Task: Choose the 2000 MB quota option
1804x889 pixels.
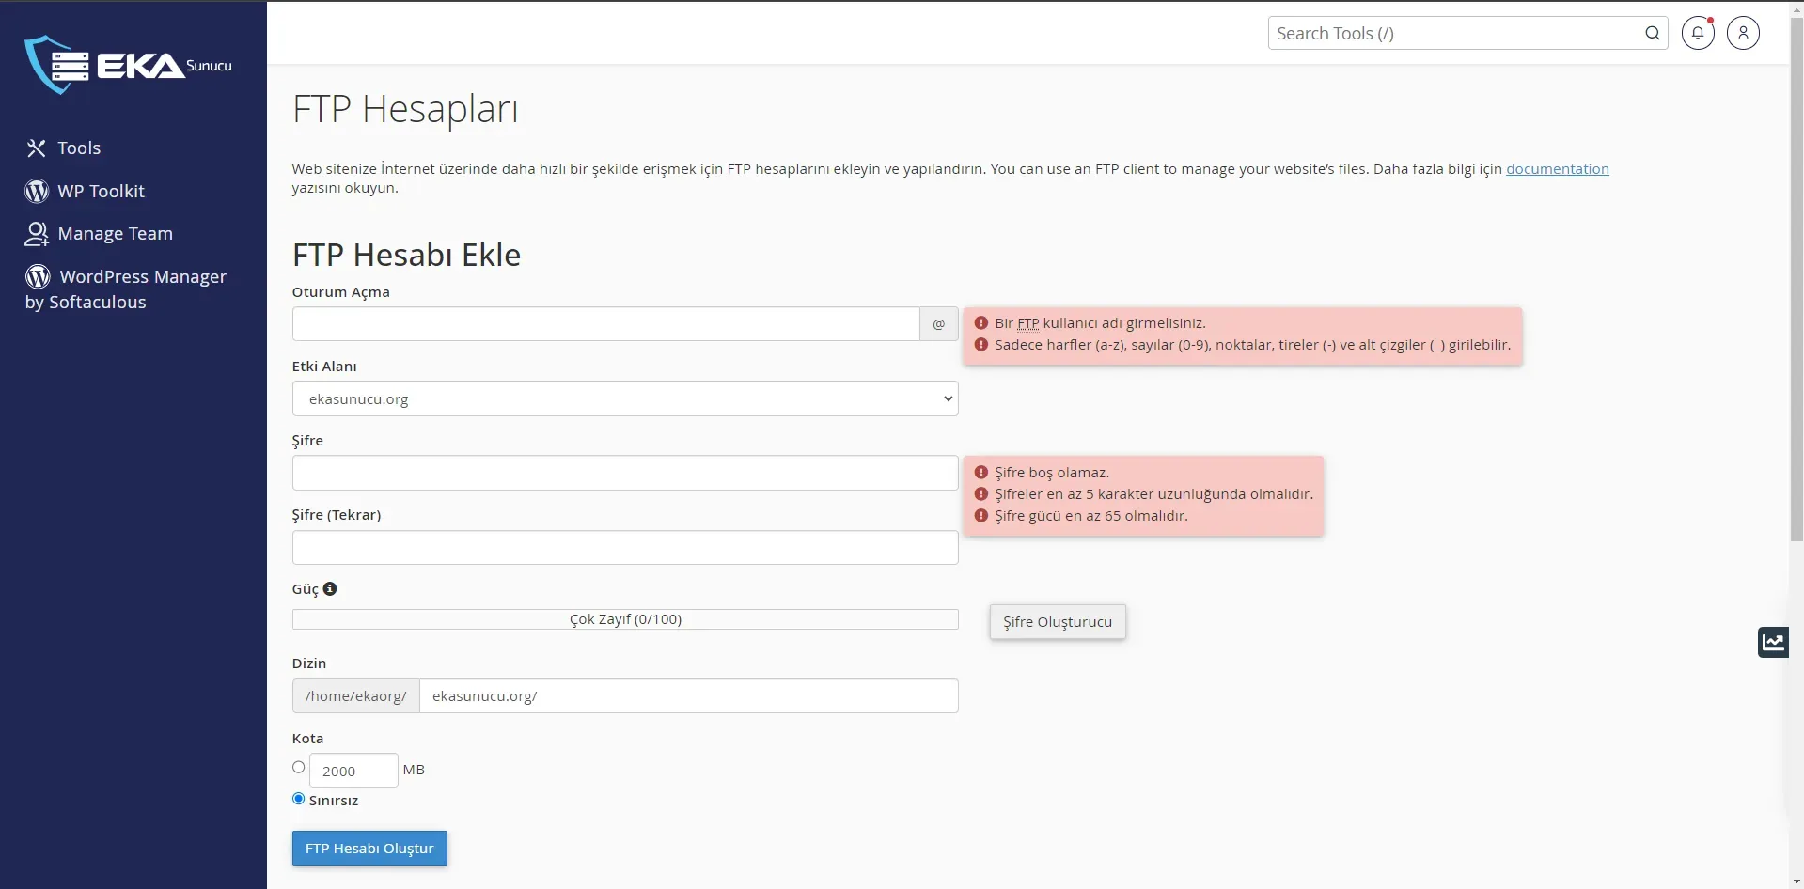Action: point(297,767)
